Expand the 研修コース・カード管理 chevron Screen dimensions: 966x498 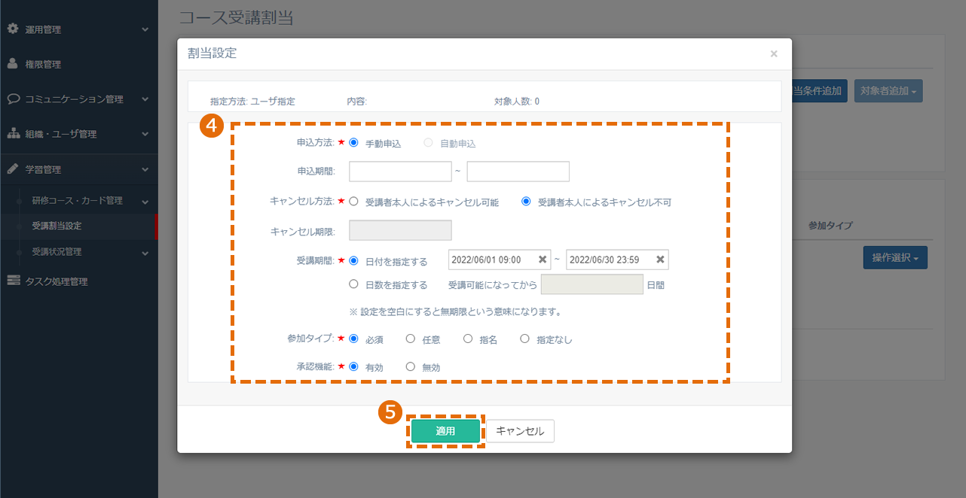click(145, 202)
